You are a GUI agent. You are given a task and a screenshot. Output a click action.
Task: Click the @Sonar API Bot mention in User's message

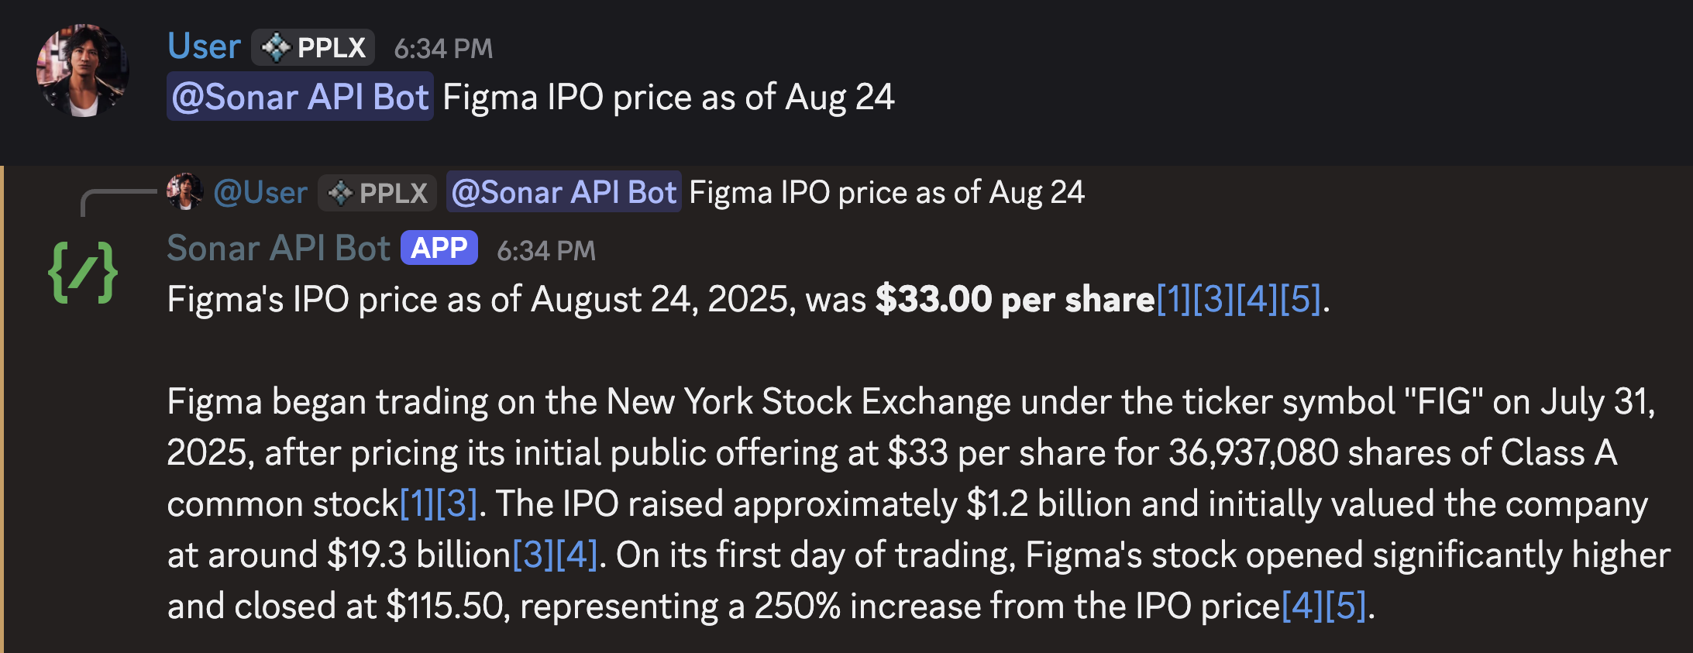(x=300, y=98)
